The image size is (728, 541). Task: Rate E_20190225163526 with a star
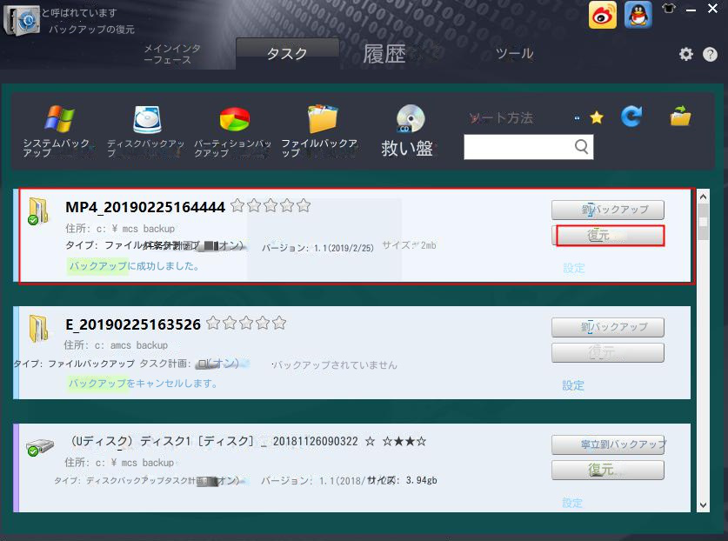coord(213,324)
